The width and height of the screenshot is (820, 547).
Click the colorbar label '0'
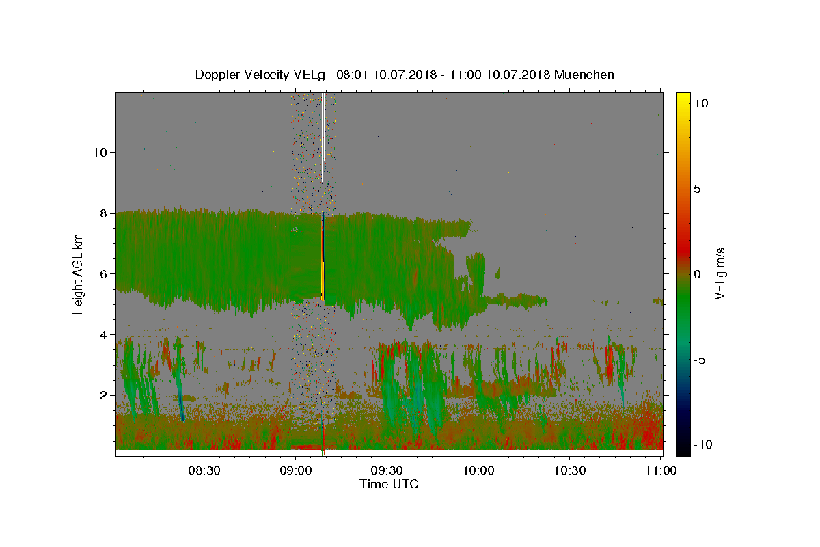[698, 274]
